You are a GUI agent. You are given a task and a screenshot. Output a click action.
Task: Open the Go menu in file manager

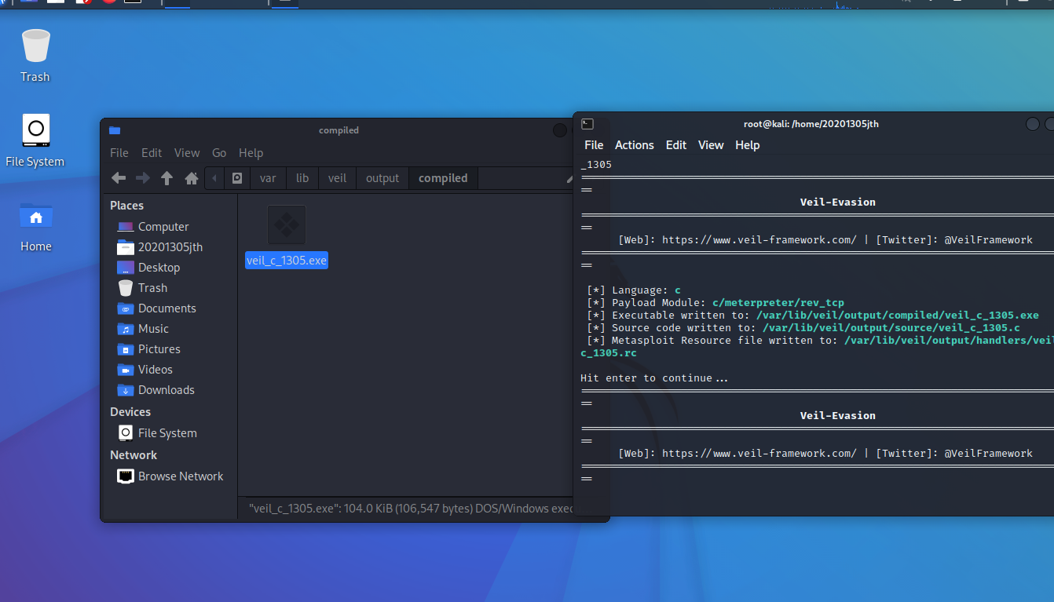tap(219, 153)
